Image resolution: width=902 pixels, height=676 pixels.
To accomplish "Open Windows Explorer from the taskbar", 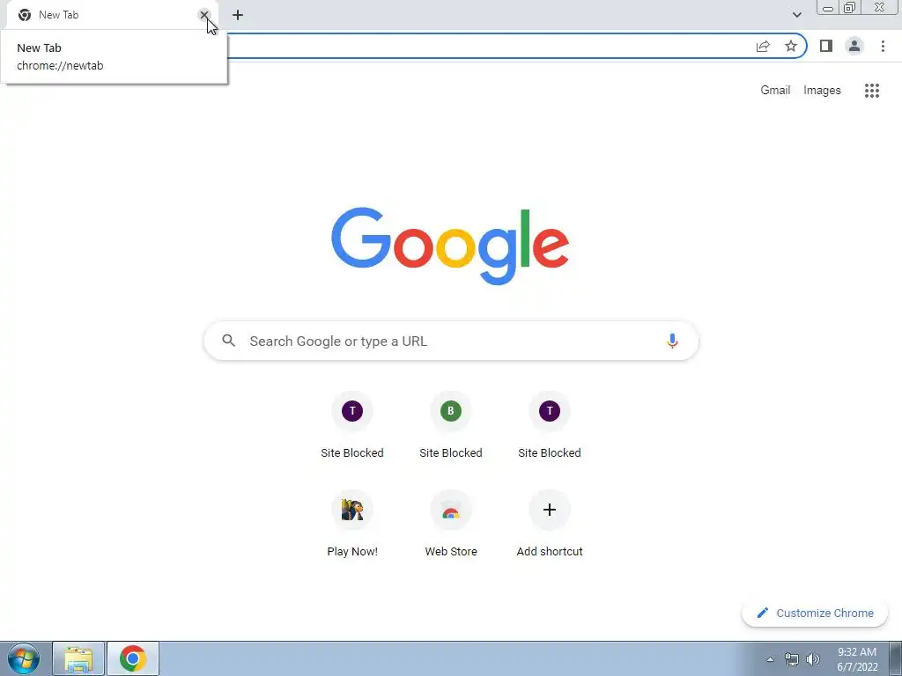I will pyautogui.click(x=78, y=658).
